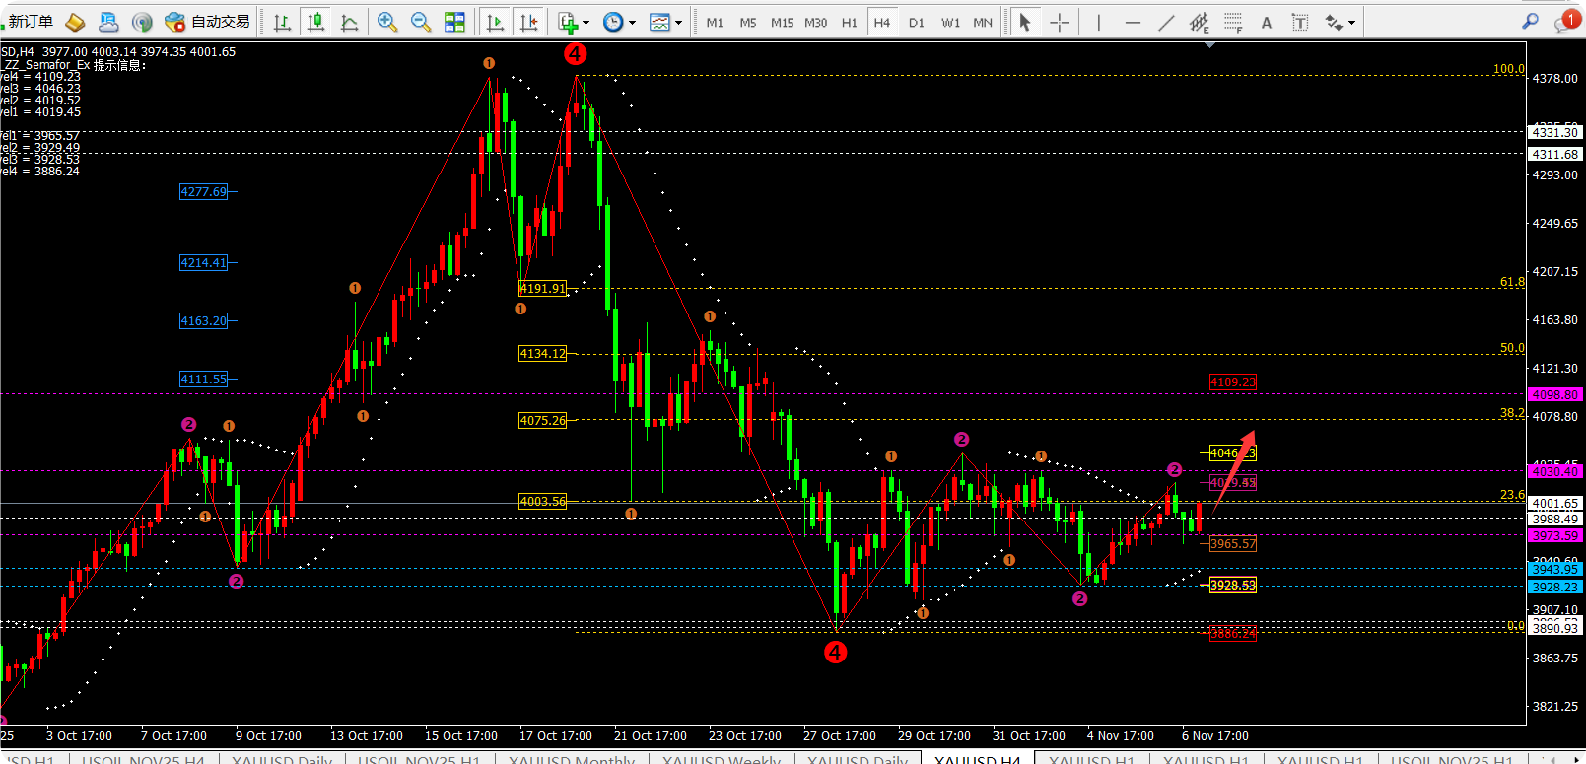Select the equidistant channel tool

click(1200, 22)
